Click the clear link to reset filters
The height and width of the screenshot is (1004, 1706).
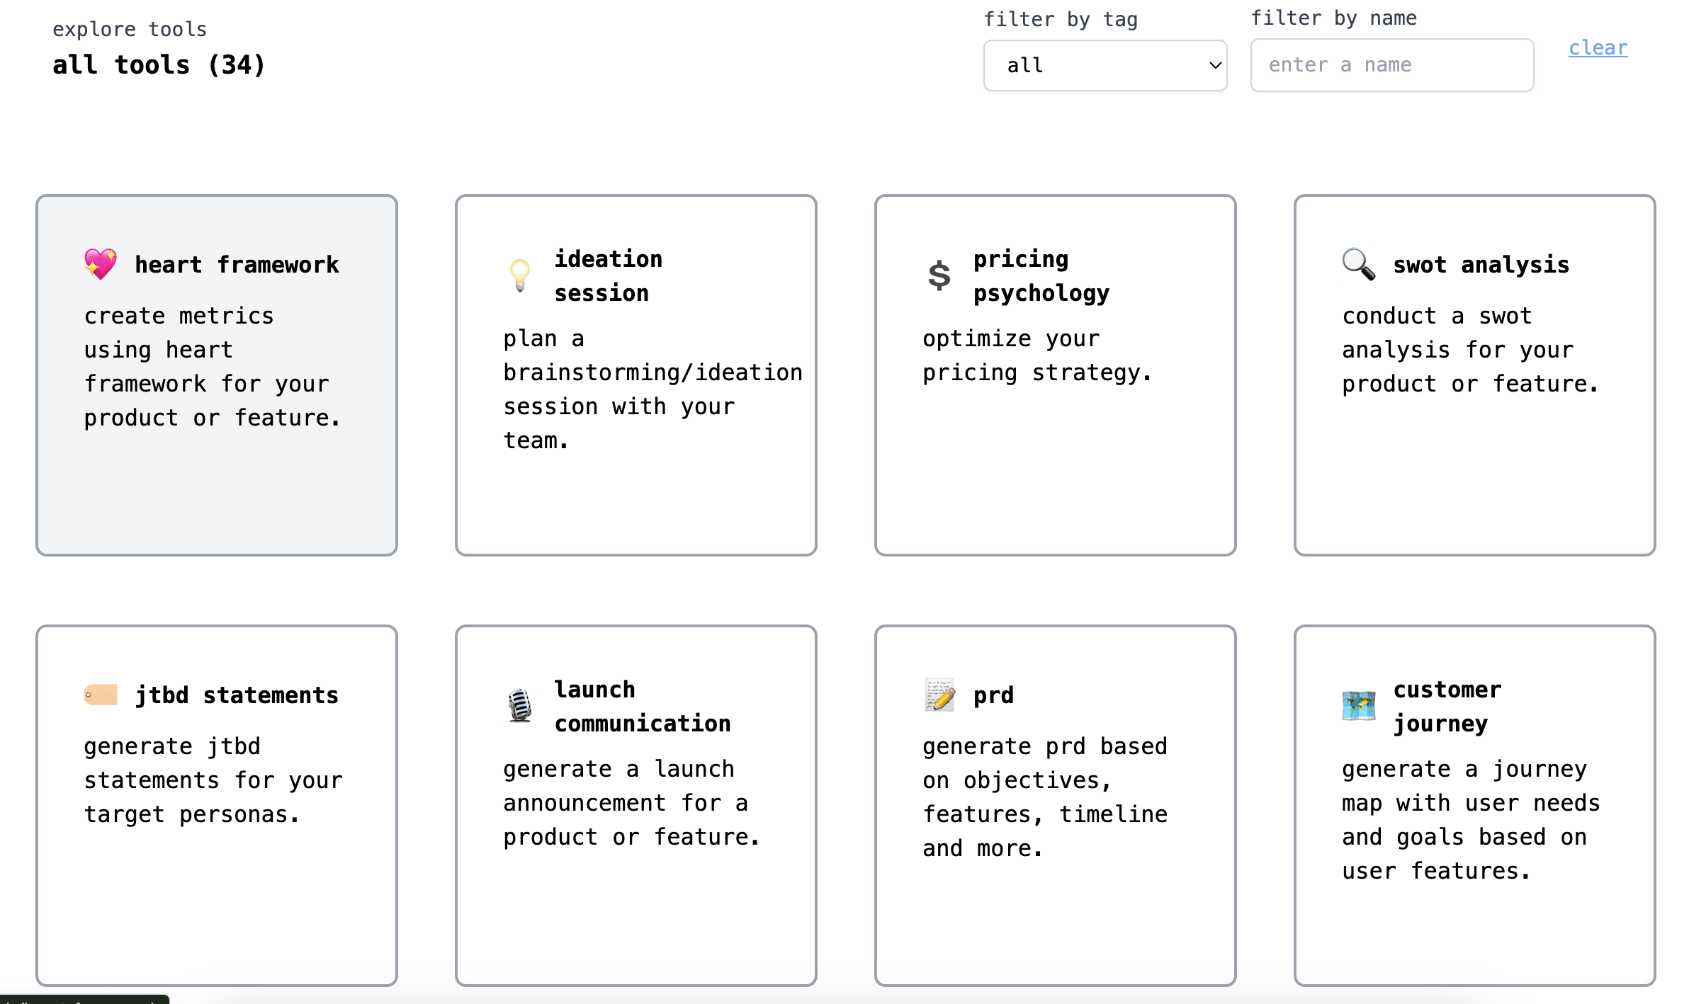[x=1598, y=47]
